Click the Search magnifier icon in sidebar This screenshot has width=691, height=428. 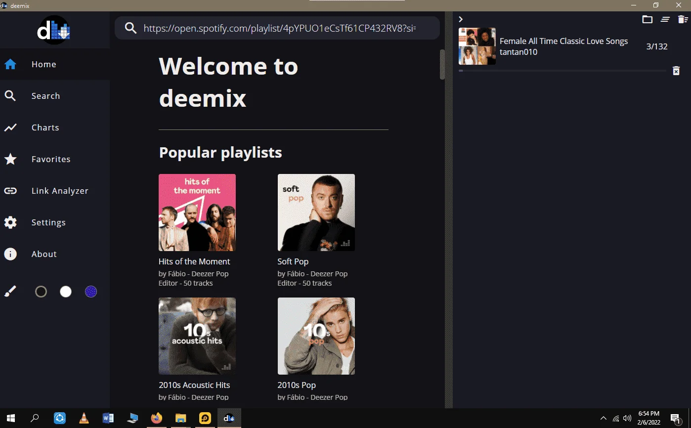click(x=10, y=96)
